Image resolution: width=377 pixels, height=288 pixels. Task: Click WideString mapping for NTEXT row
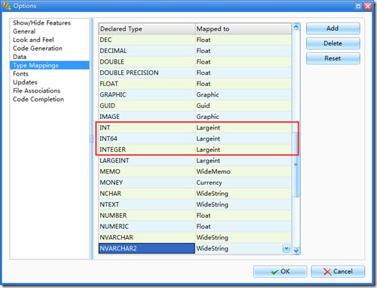(x=243, y=204)
